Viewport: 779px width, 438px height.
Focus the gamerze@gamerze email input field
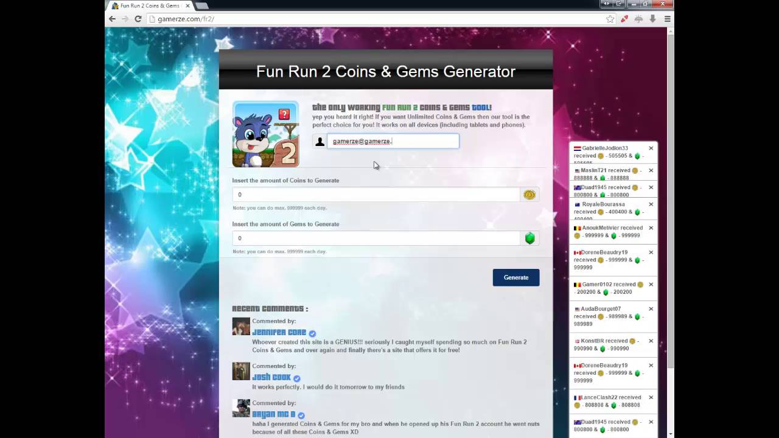point(393,141)
